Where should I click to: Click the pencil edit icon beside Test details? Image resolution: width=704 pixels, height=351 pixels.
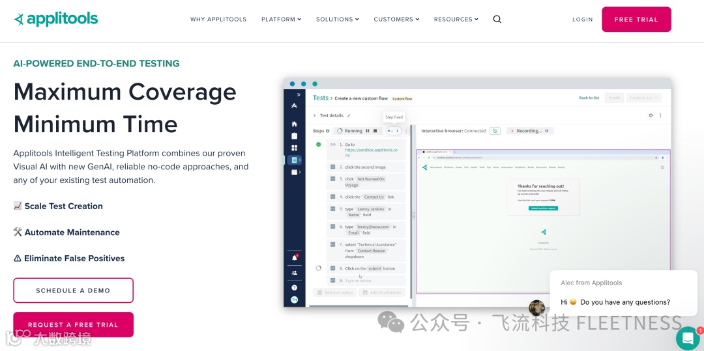349,116
